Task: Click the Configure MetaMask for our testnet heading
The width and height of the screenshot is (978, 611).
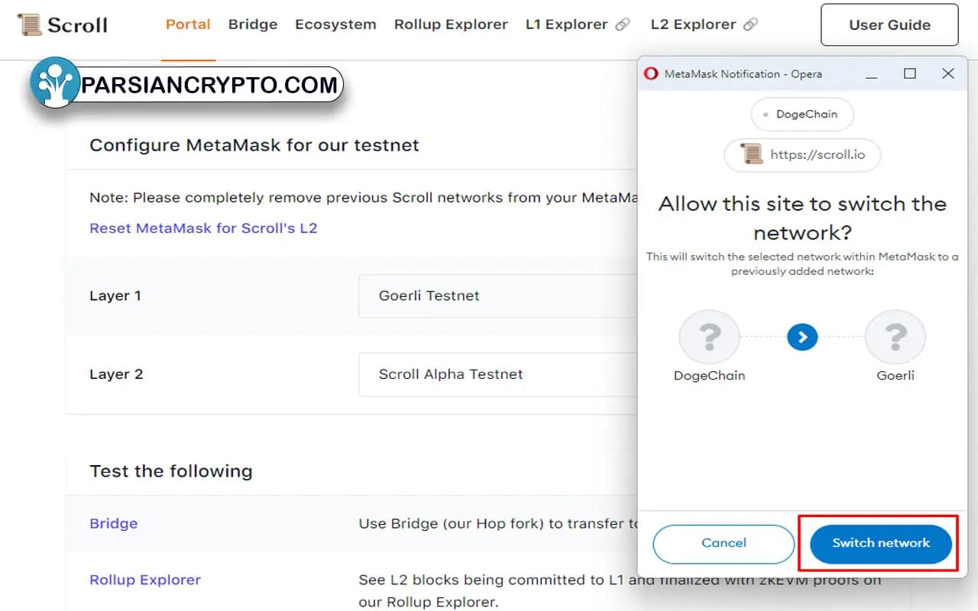Action: coord(254,145)
